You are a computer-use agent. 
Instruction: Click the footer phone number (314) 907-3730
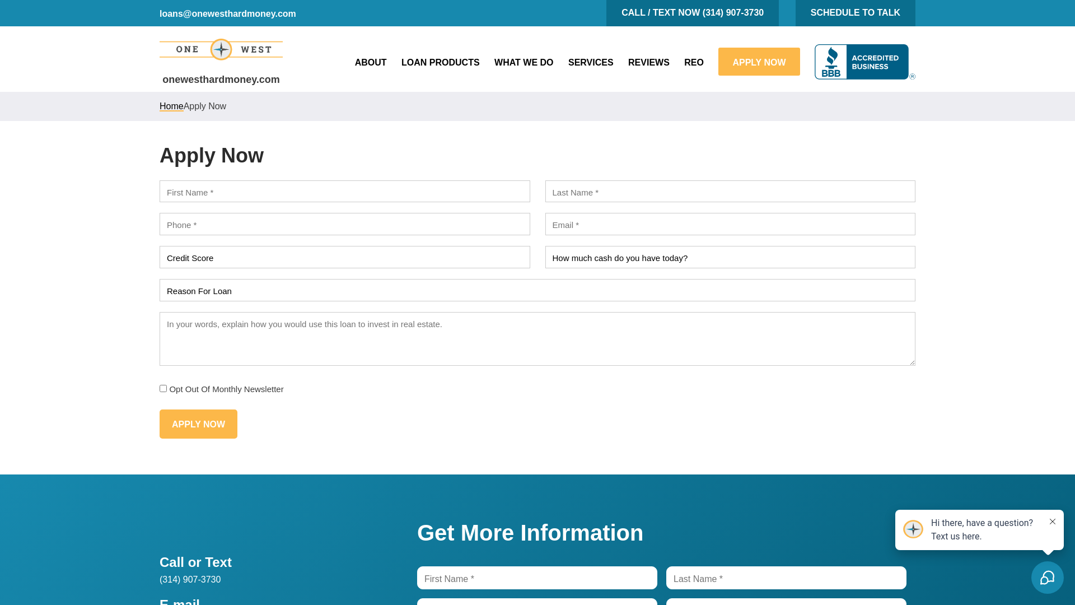point(190,580)
